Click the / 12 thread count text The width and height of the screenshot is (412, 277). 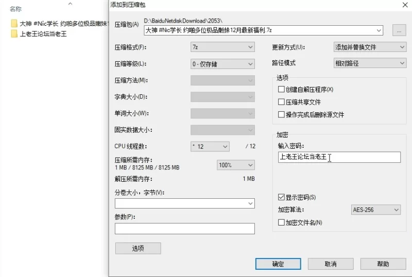tap(250, 146)
